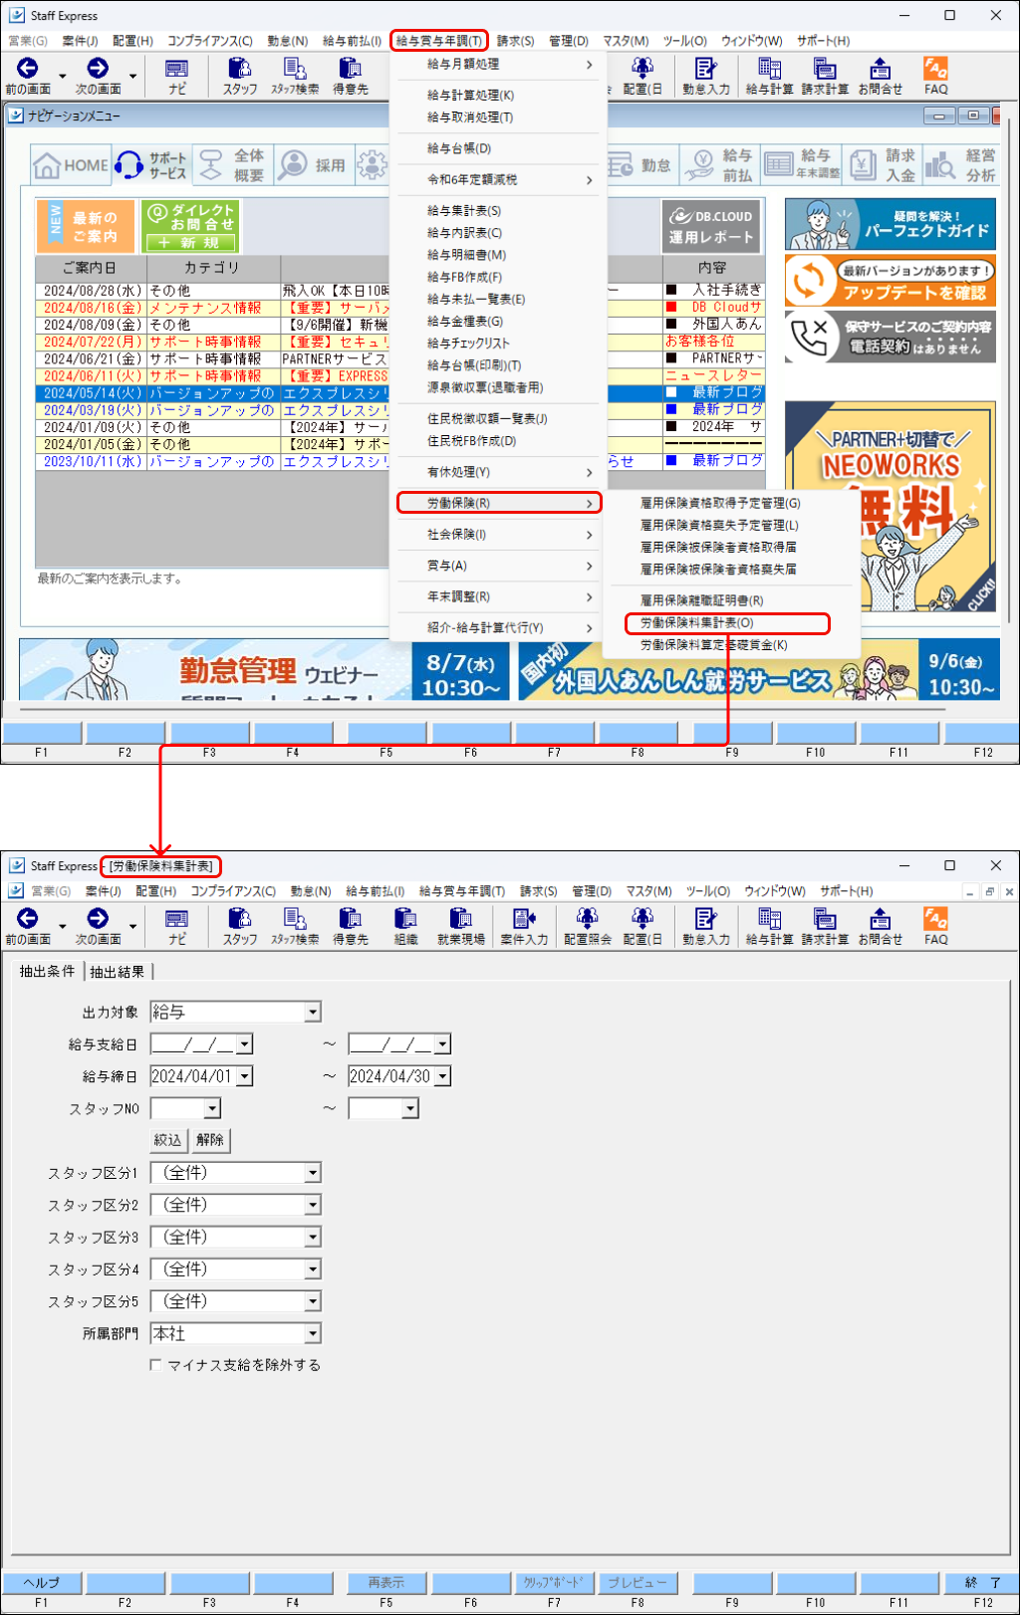The height and width of the screenshot is (1615, 1020).
Task: Click お問合せ icon in the 労働保険料集計表 window
Action: (x=881, y=925)
